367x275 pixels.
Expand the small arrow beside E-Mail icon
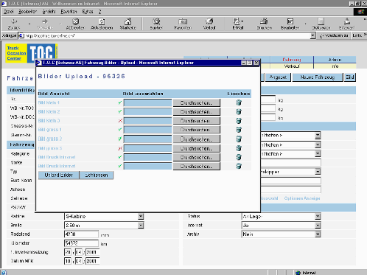pyautogui.click(x=242, y=21)
